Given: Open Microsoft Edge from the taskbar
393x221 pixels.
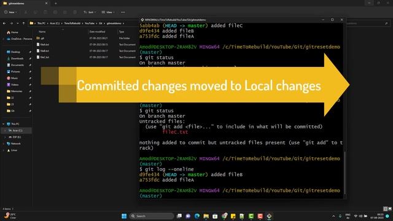Looking at the screenshot, I should point(197,216).
